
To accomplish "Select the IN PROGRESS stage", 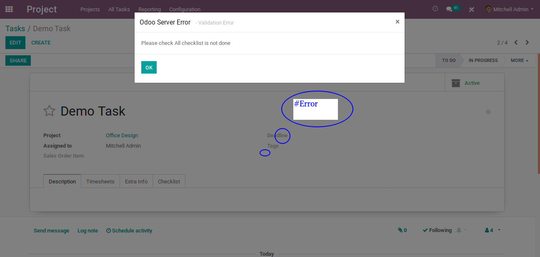I will click(483, 60).
